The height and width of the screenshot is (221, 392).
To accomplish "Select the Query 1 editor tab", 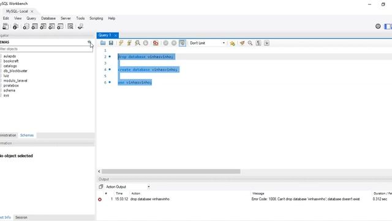I will click(105, 36).
